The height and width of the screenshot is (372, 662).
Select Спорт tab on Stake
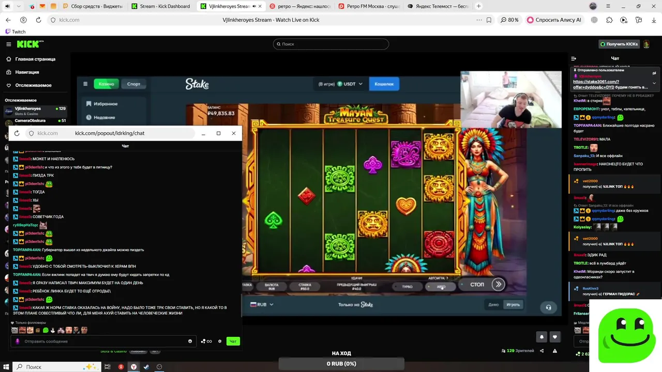(x=133, y=84)
